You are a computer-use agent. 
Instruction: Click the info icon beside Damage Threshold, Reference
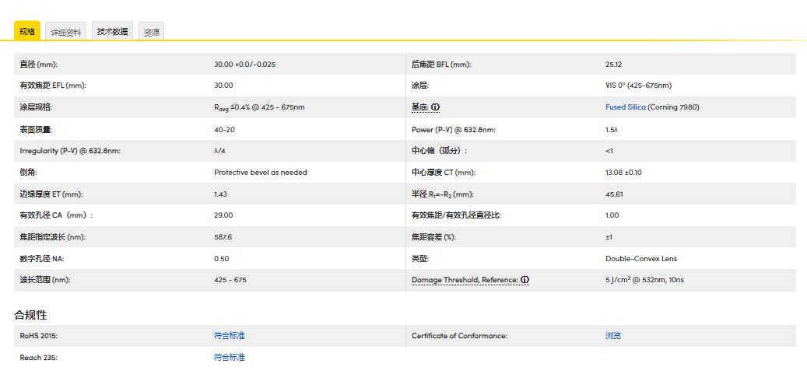525,280
